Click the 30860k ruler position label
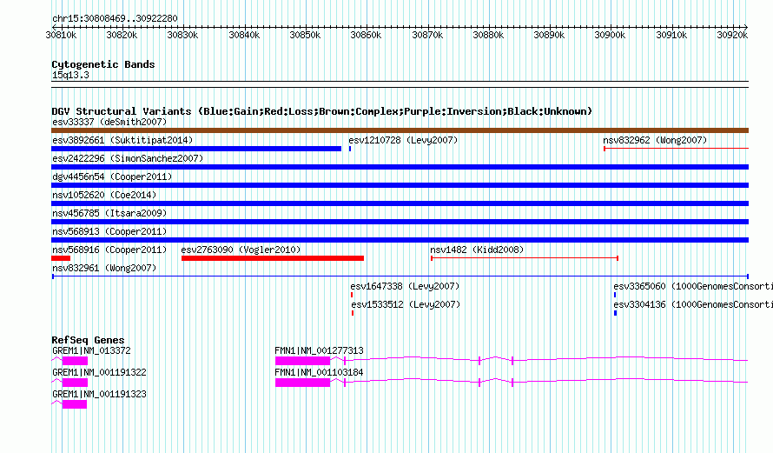The image size is (773, 453). point(366,35)
